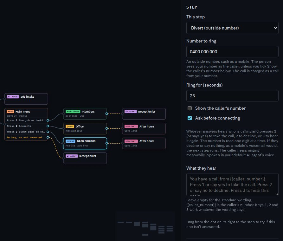Select the Receptionist node connected to Plumbers
Screen dimensions: 283x241
click(x=144, y=114)
